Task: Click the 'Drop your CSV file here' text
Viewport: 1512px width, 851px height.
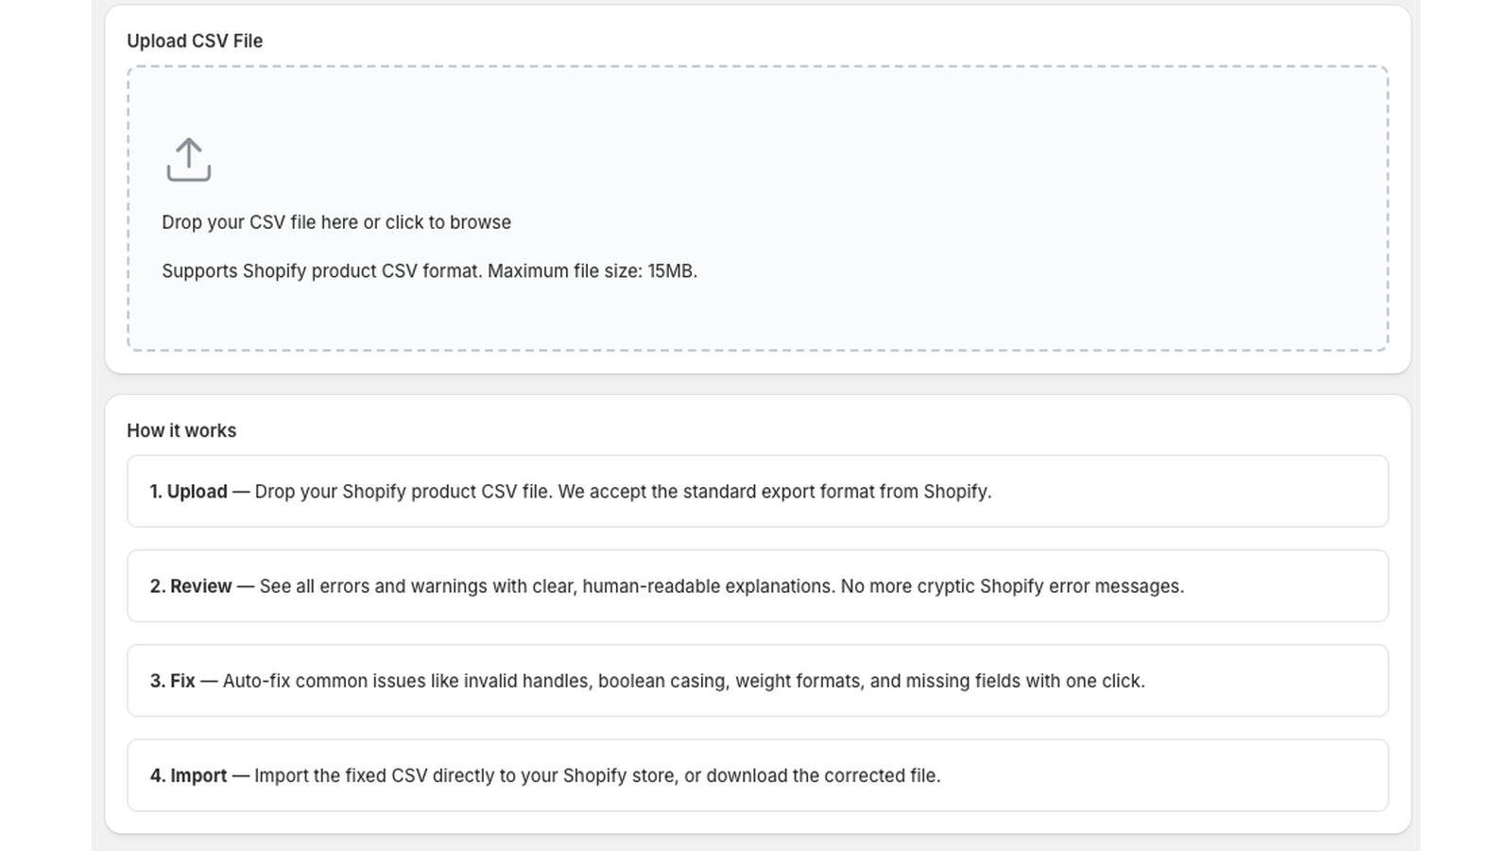Action: [336, 222]
